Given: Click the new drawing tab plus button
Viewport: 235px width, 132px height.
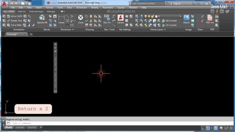Looking at the screenshot, I should click(31, 34).
